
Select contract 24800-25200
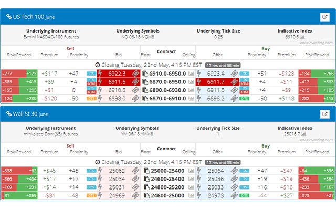click(x=167, y=187)
